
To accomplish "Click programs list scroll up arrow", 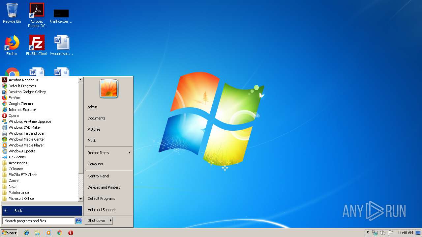I will (80, 80).
